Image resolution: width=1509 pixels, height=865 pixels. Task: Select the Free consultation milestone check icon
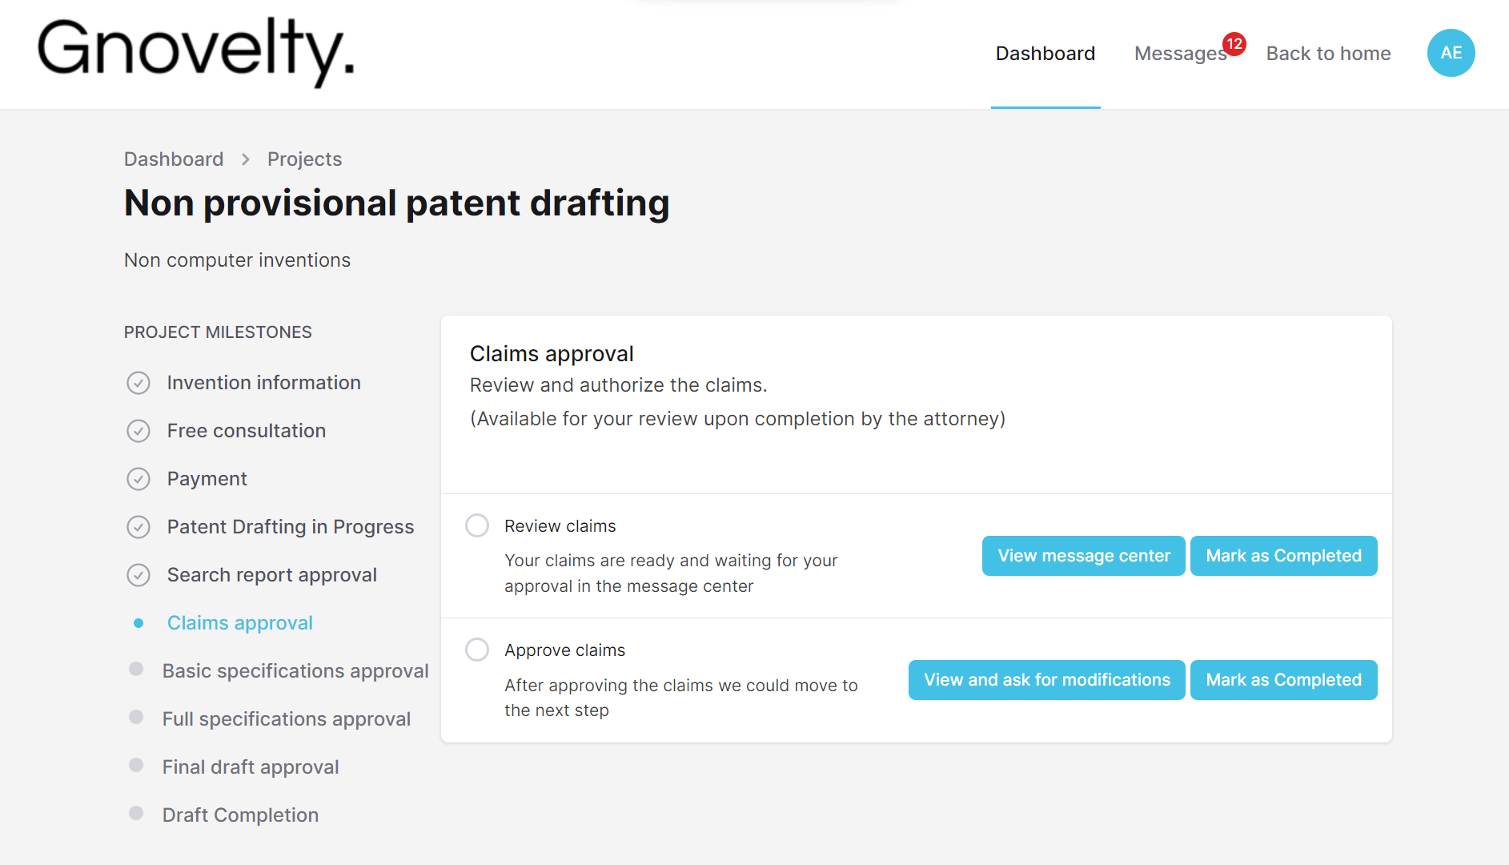(x=138, y=431)
